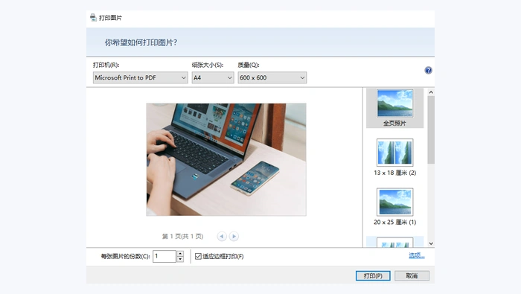This screenshot has height=294, width=521.
Task: Select the 13 x 18 厘米 (2) layout
Action: click(394, 157)
